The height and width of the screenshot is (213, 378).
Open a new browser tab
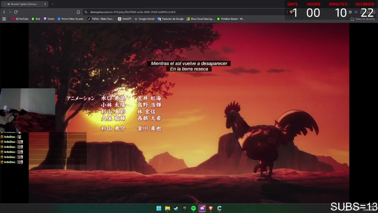coord(52,4)
